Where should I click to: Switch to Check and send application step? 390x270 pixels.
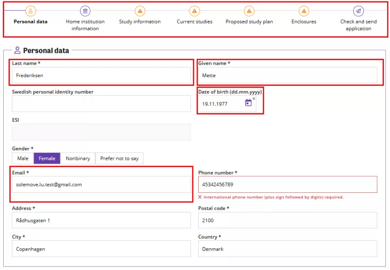[x=358, y=25]
